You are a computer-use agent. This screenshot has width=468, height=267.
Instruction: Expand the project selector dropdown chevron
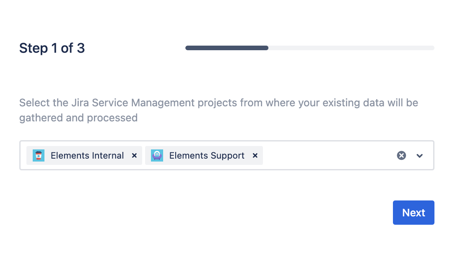pos(419,156)
